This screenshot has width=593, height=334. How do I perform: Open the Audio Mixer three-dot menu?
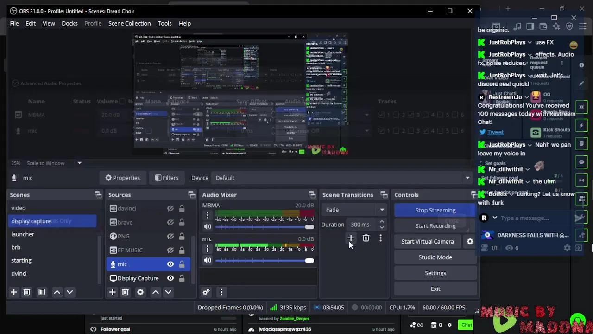point(221,292)
